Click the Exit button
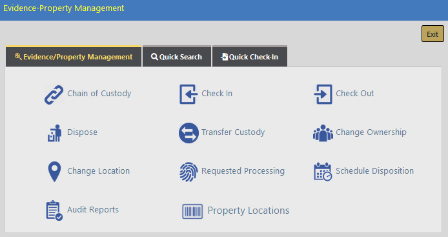The height and width of the screenshot is (237, 448). point(433,34)
